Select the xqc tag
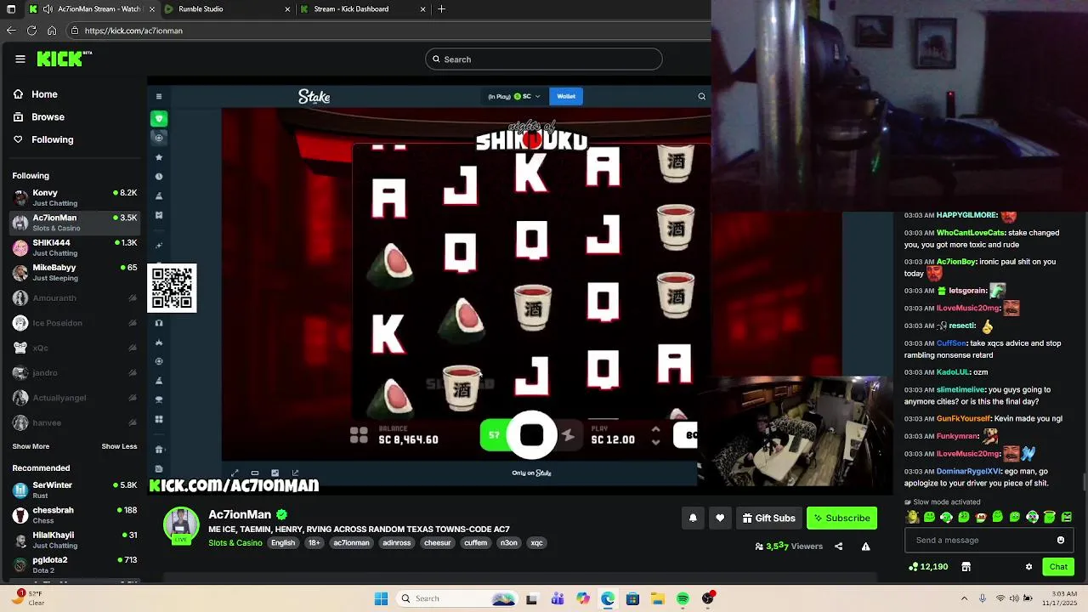This screenshot has height=612, width=1088. pos(536,542)
